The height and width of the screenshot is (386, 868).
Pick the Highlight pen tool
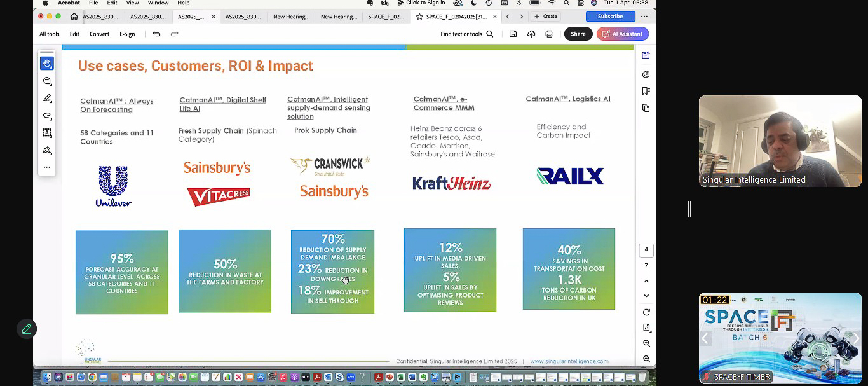pos(46,99)
